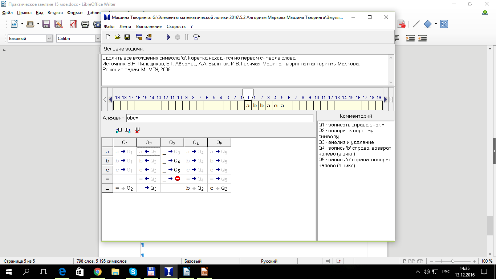
Task: Save the Turing machine program with floppy icon
Action: tap(127, 37)
